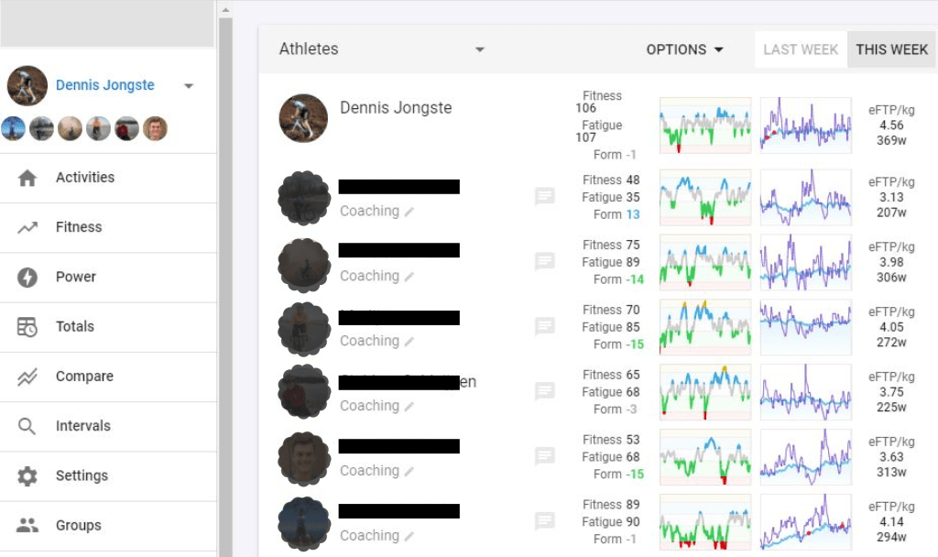This screenshot has width=938, height=557.
Task: Open chat icon for athlete with Fitness 48
Action: click(544, 196)
